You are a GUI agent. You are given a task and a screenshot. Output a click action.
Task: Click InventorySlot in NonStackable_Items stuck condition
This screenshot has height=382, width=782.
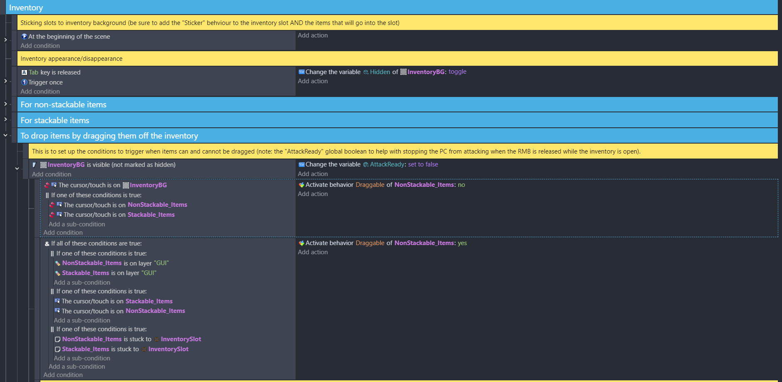tap(181, 339)
